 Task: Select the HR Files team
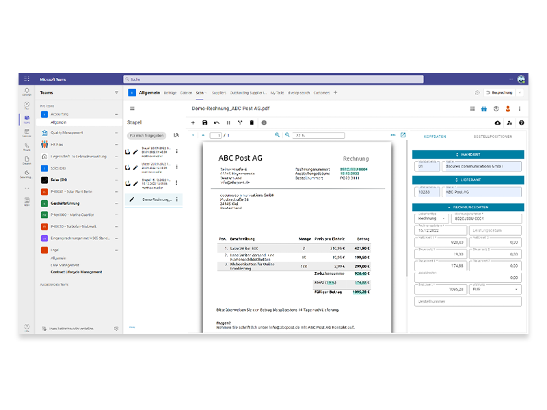(x=57, y=145)
